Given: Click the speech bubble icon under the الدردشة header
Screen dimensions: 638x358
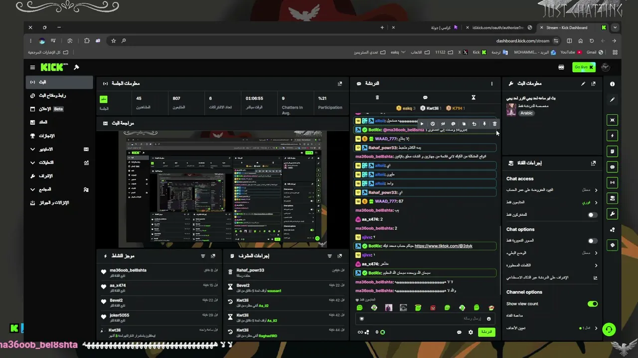Looking at the screenshot, I should coord(425,97).
